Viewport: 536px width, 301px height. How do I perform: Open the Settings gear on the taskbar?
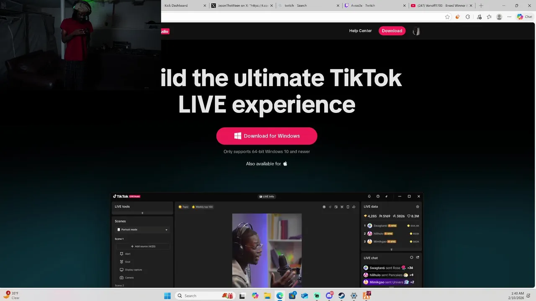click(x=354, y=296)
